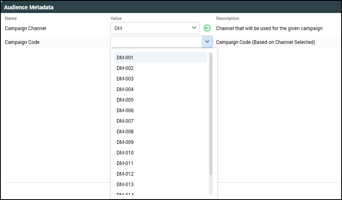Image resolution: width=342 pixels, height=200 pixels.
Task: Open the Campaign Channel dropdown
Action: tap(193, 28)
